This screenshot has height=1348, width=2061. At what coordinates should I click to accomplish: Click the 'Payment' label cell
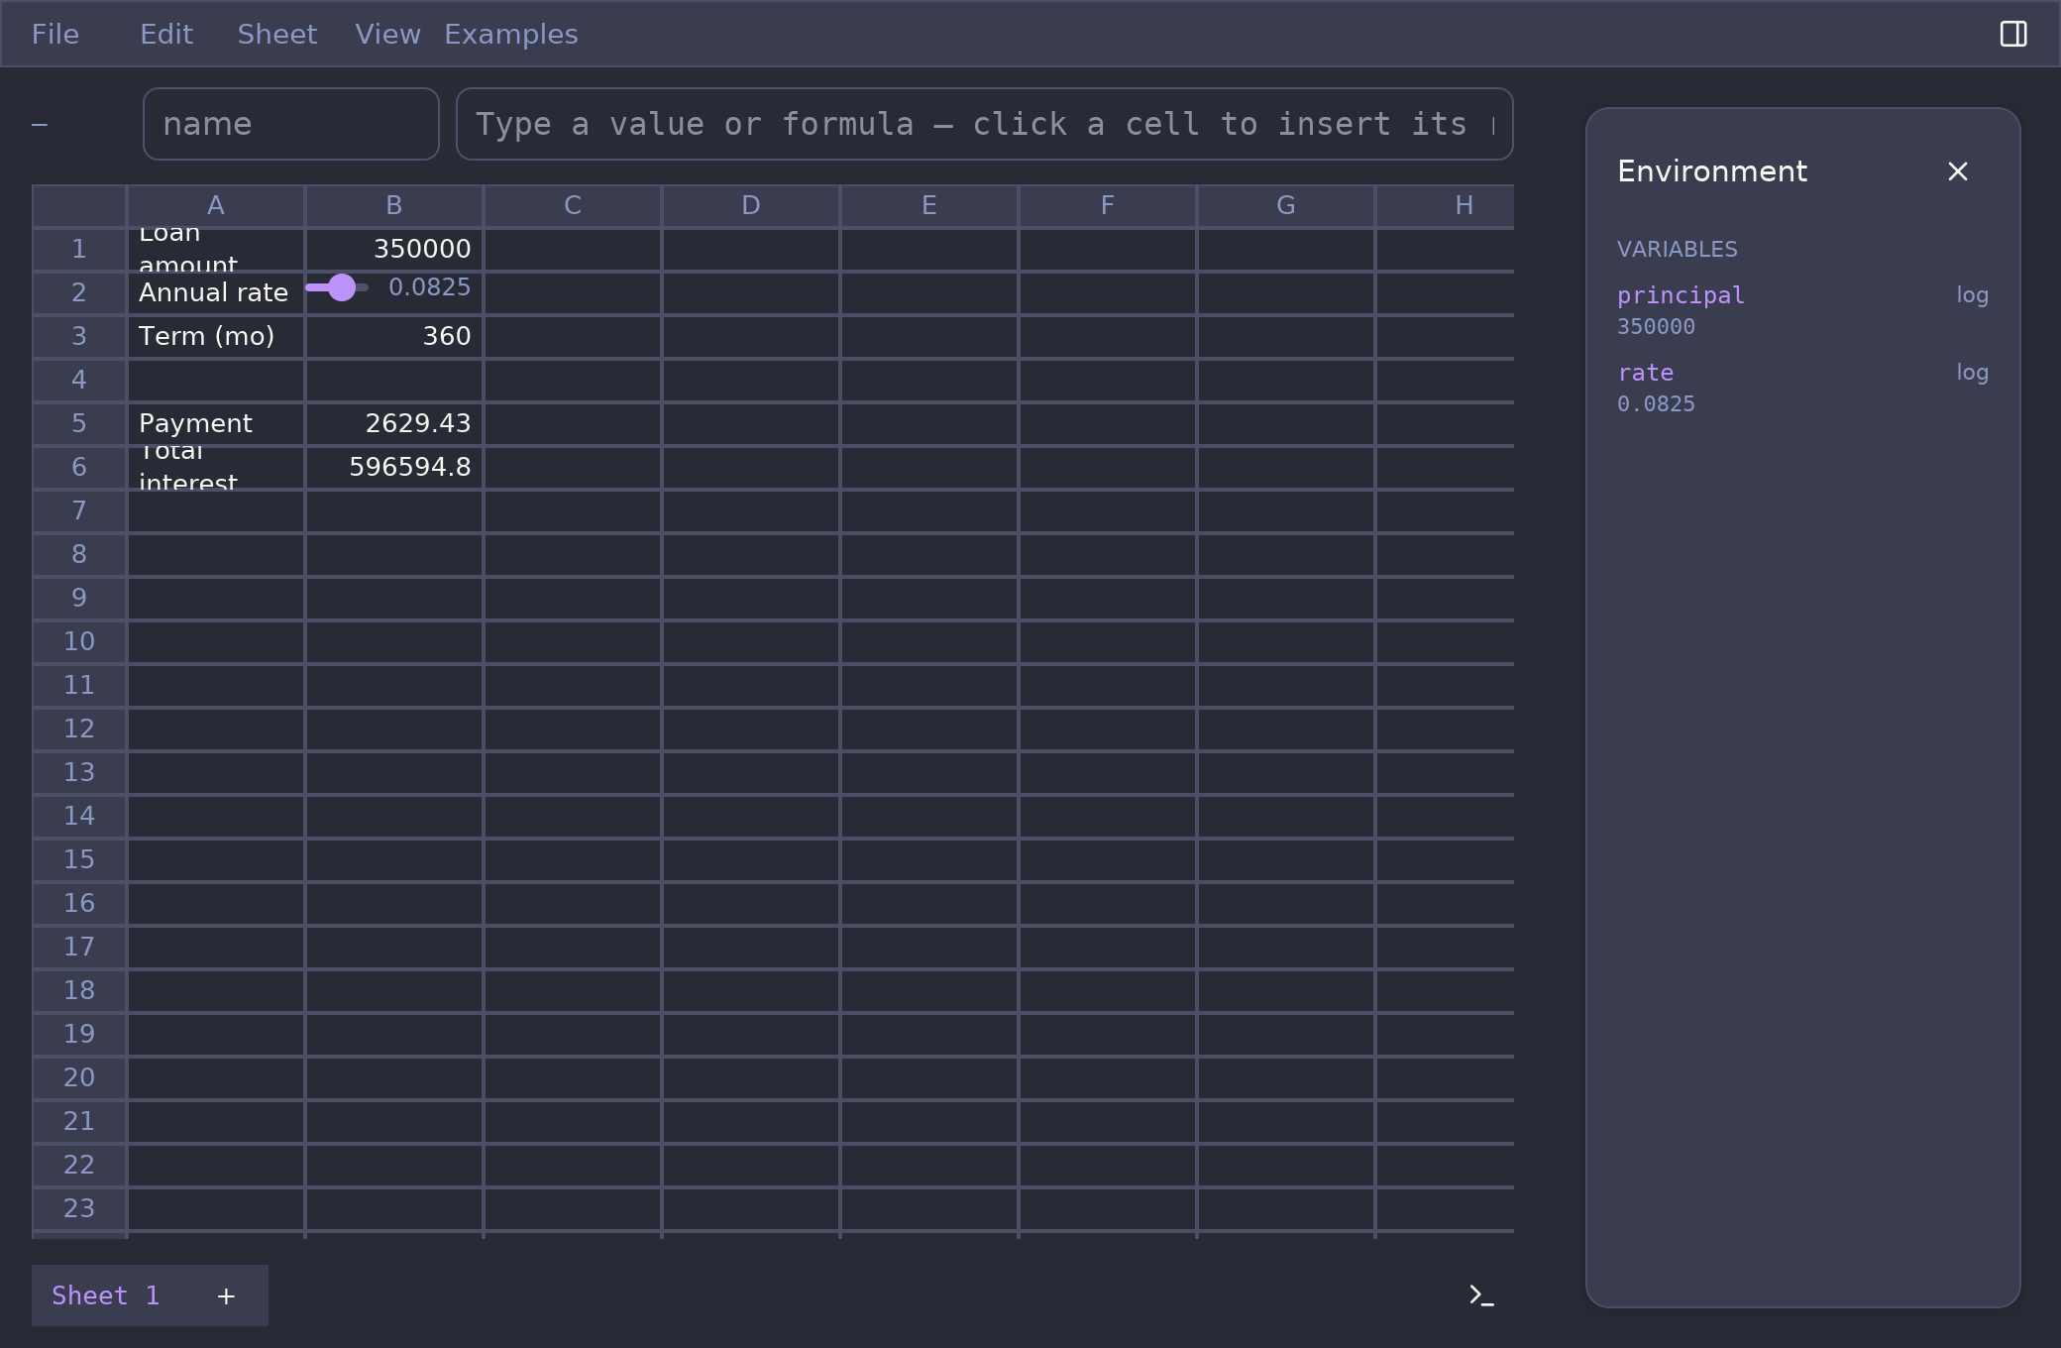216,423
